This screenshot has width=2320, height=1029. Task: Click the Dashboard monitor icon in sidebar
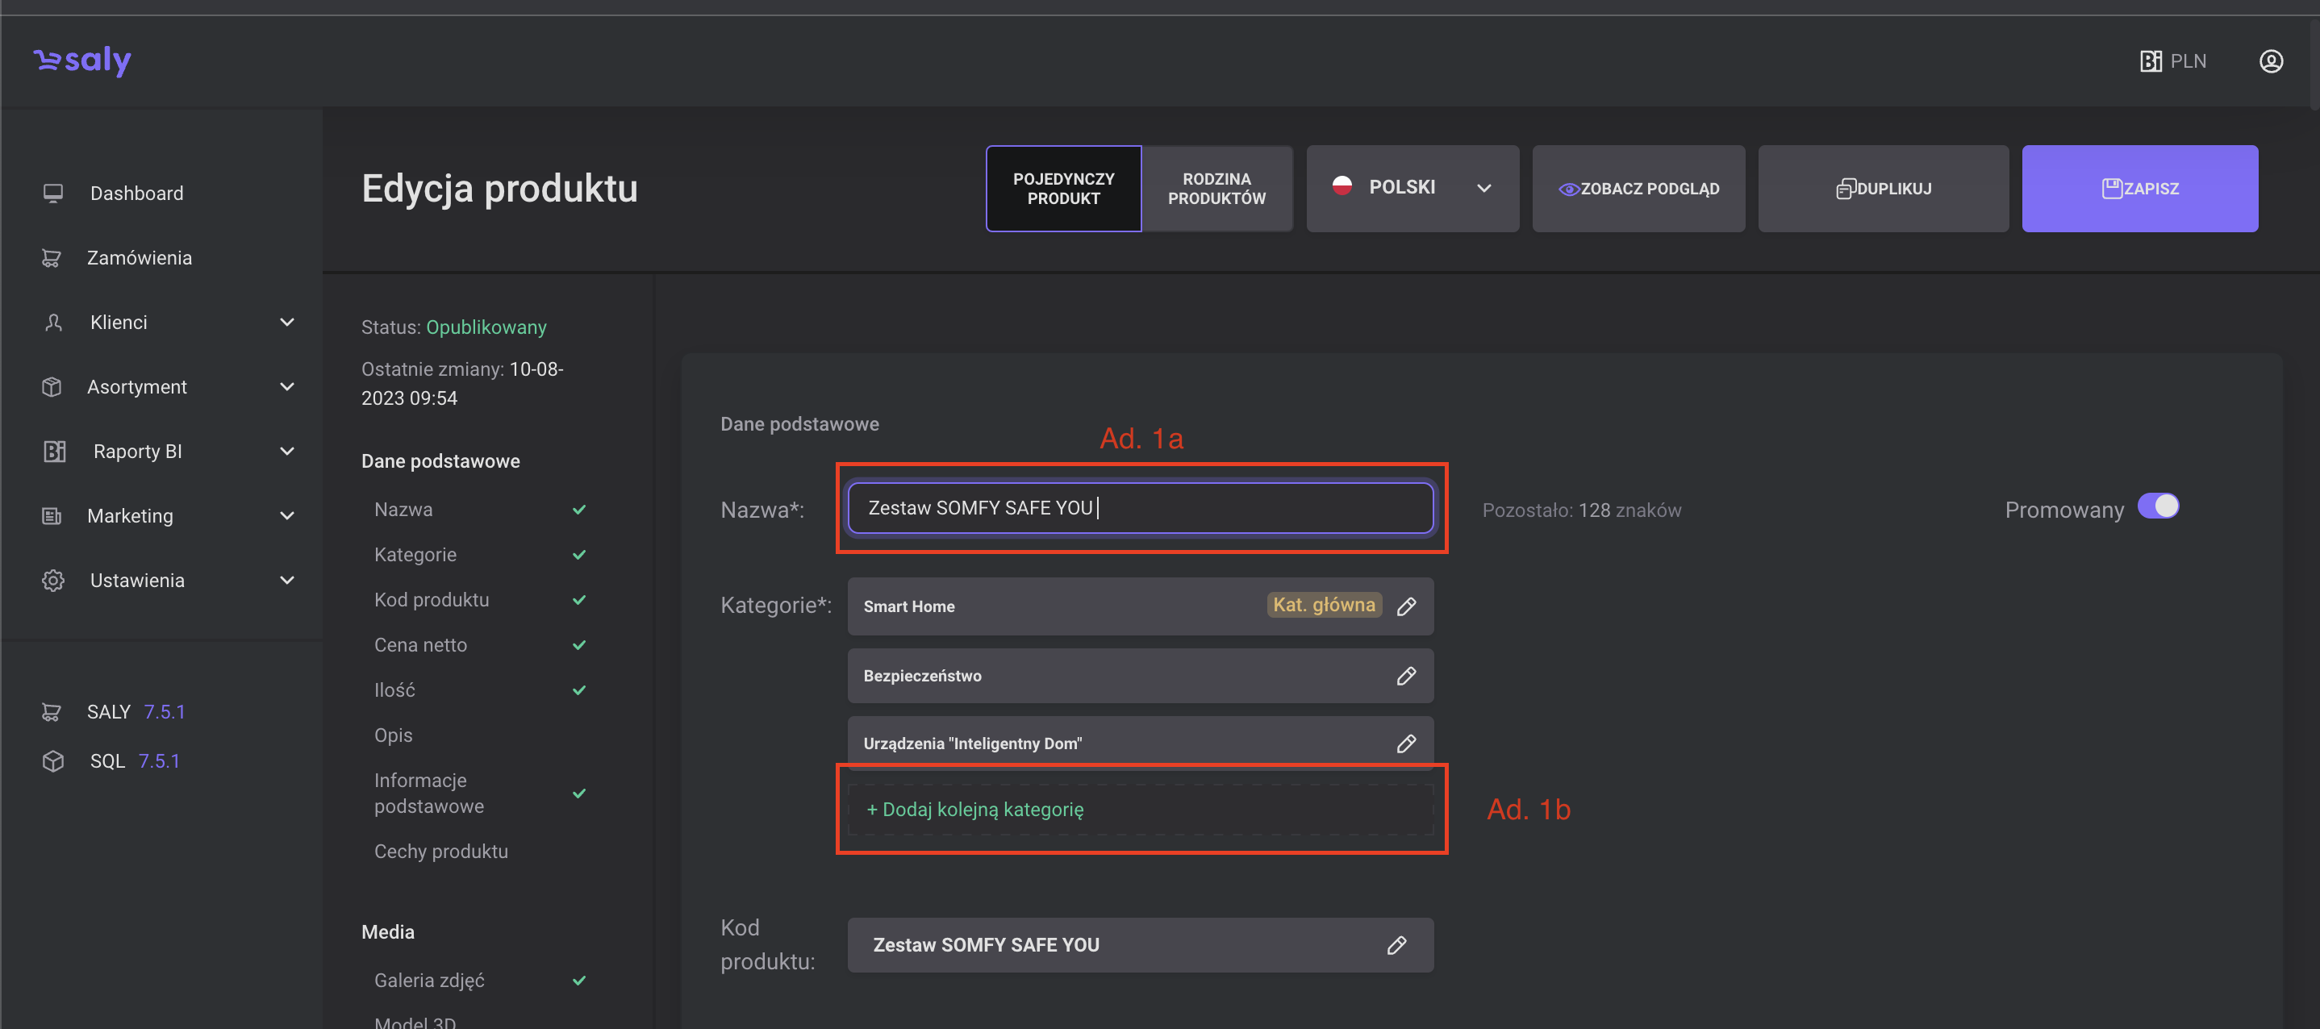(x=53, y=194)
